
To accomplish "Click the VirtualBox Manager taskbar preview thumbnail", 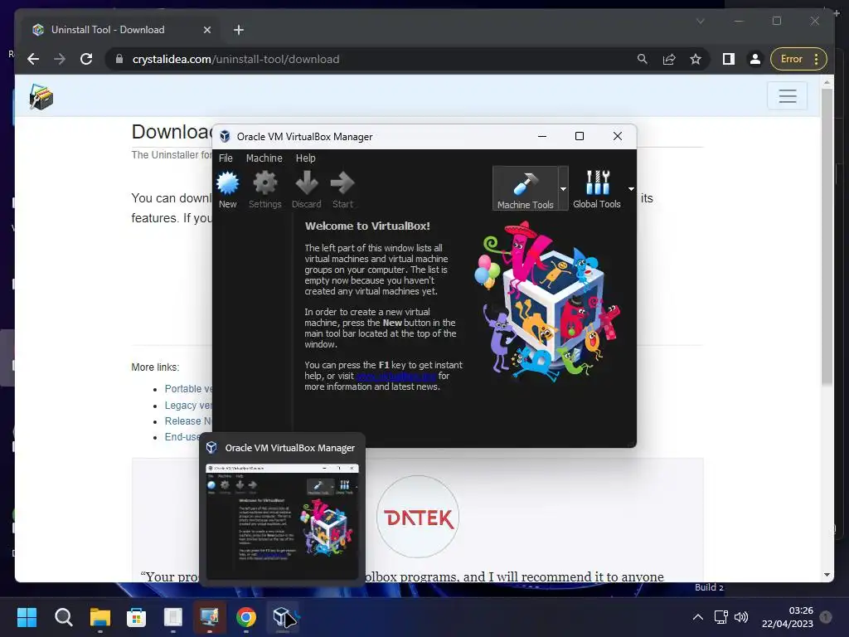I will coord(282,522).
